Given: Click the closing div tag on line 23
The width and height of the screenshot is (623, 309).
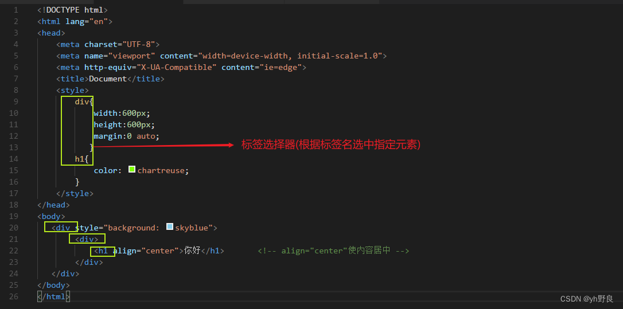Looking at the screenshot, I should click(x=89, y=262).
